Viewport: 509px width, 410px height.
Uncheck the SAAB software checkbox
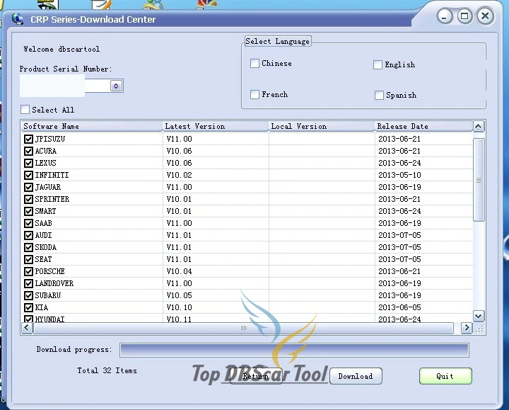pos(28,223)
